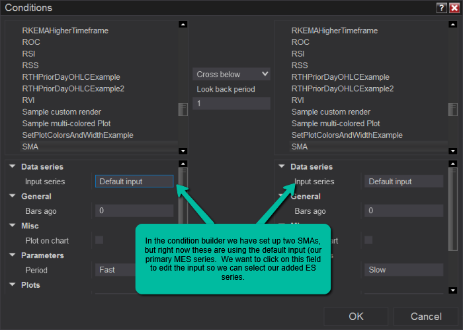463x330 pixels.
Task: Select Sample custom render in left list
Action: coord(62,112)
